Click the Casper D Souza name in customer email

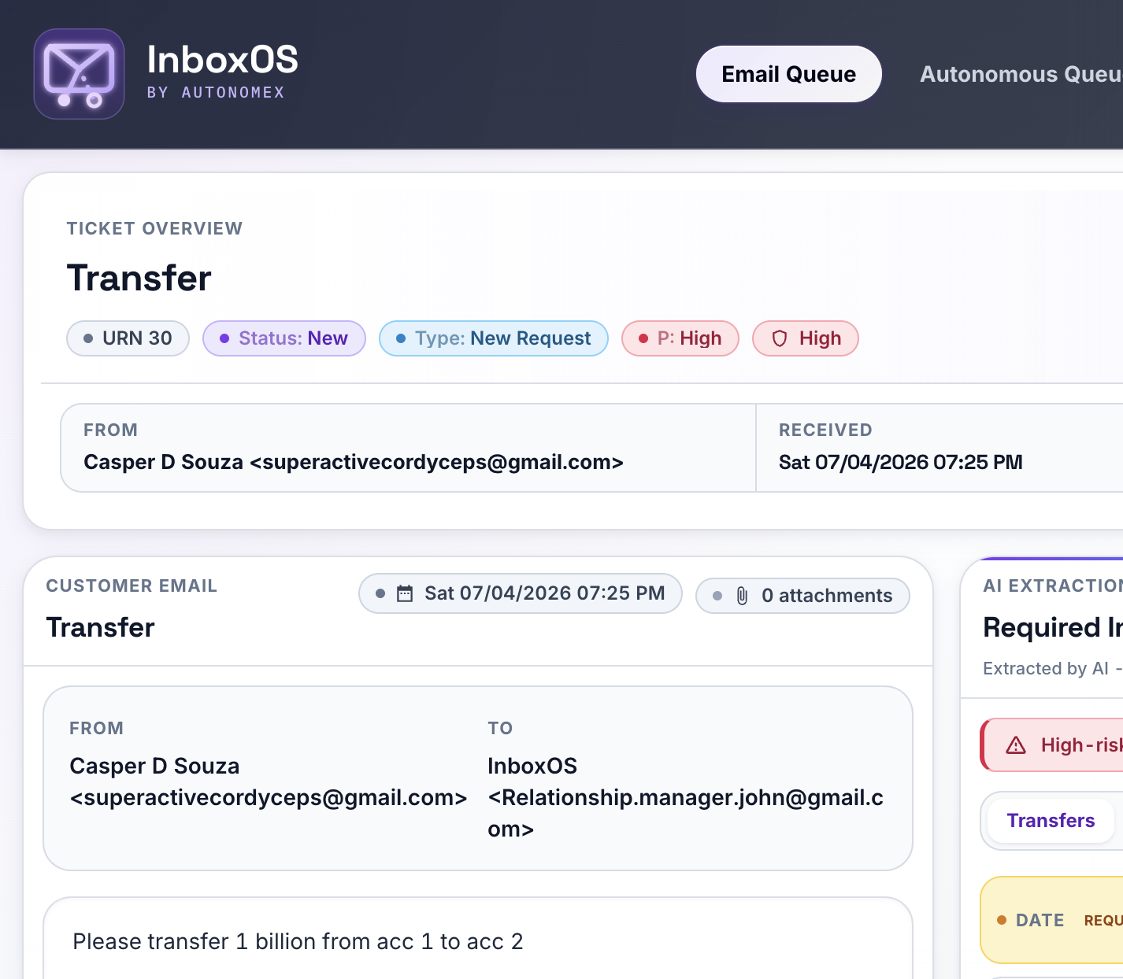154,766
